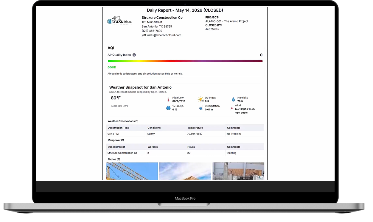Click the Humidity value 79%
Image resolution: width=373 pixels, height=222 pixels.
[x=240, y=101]
